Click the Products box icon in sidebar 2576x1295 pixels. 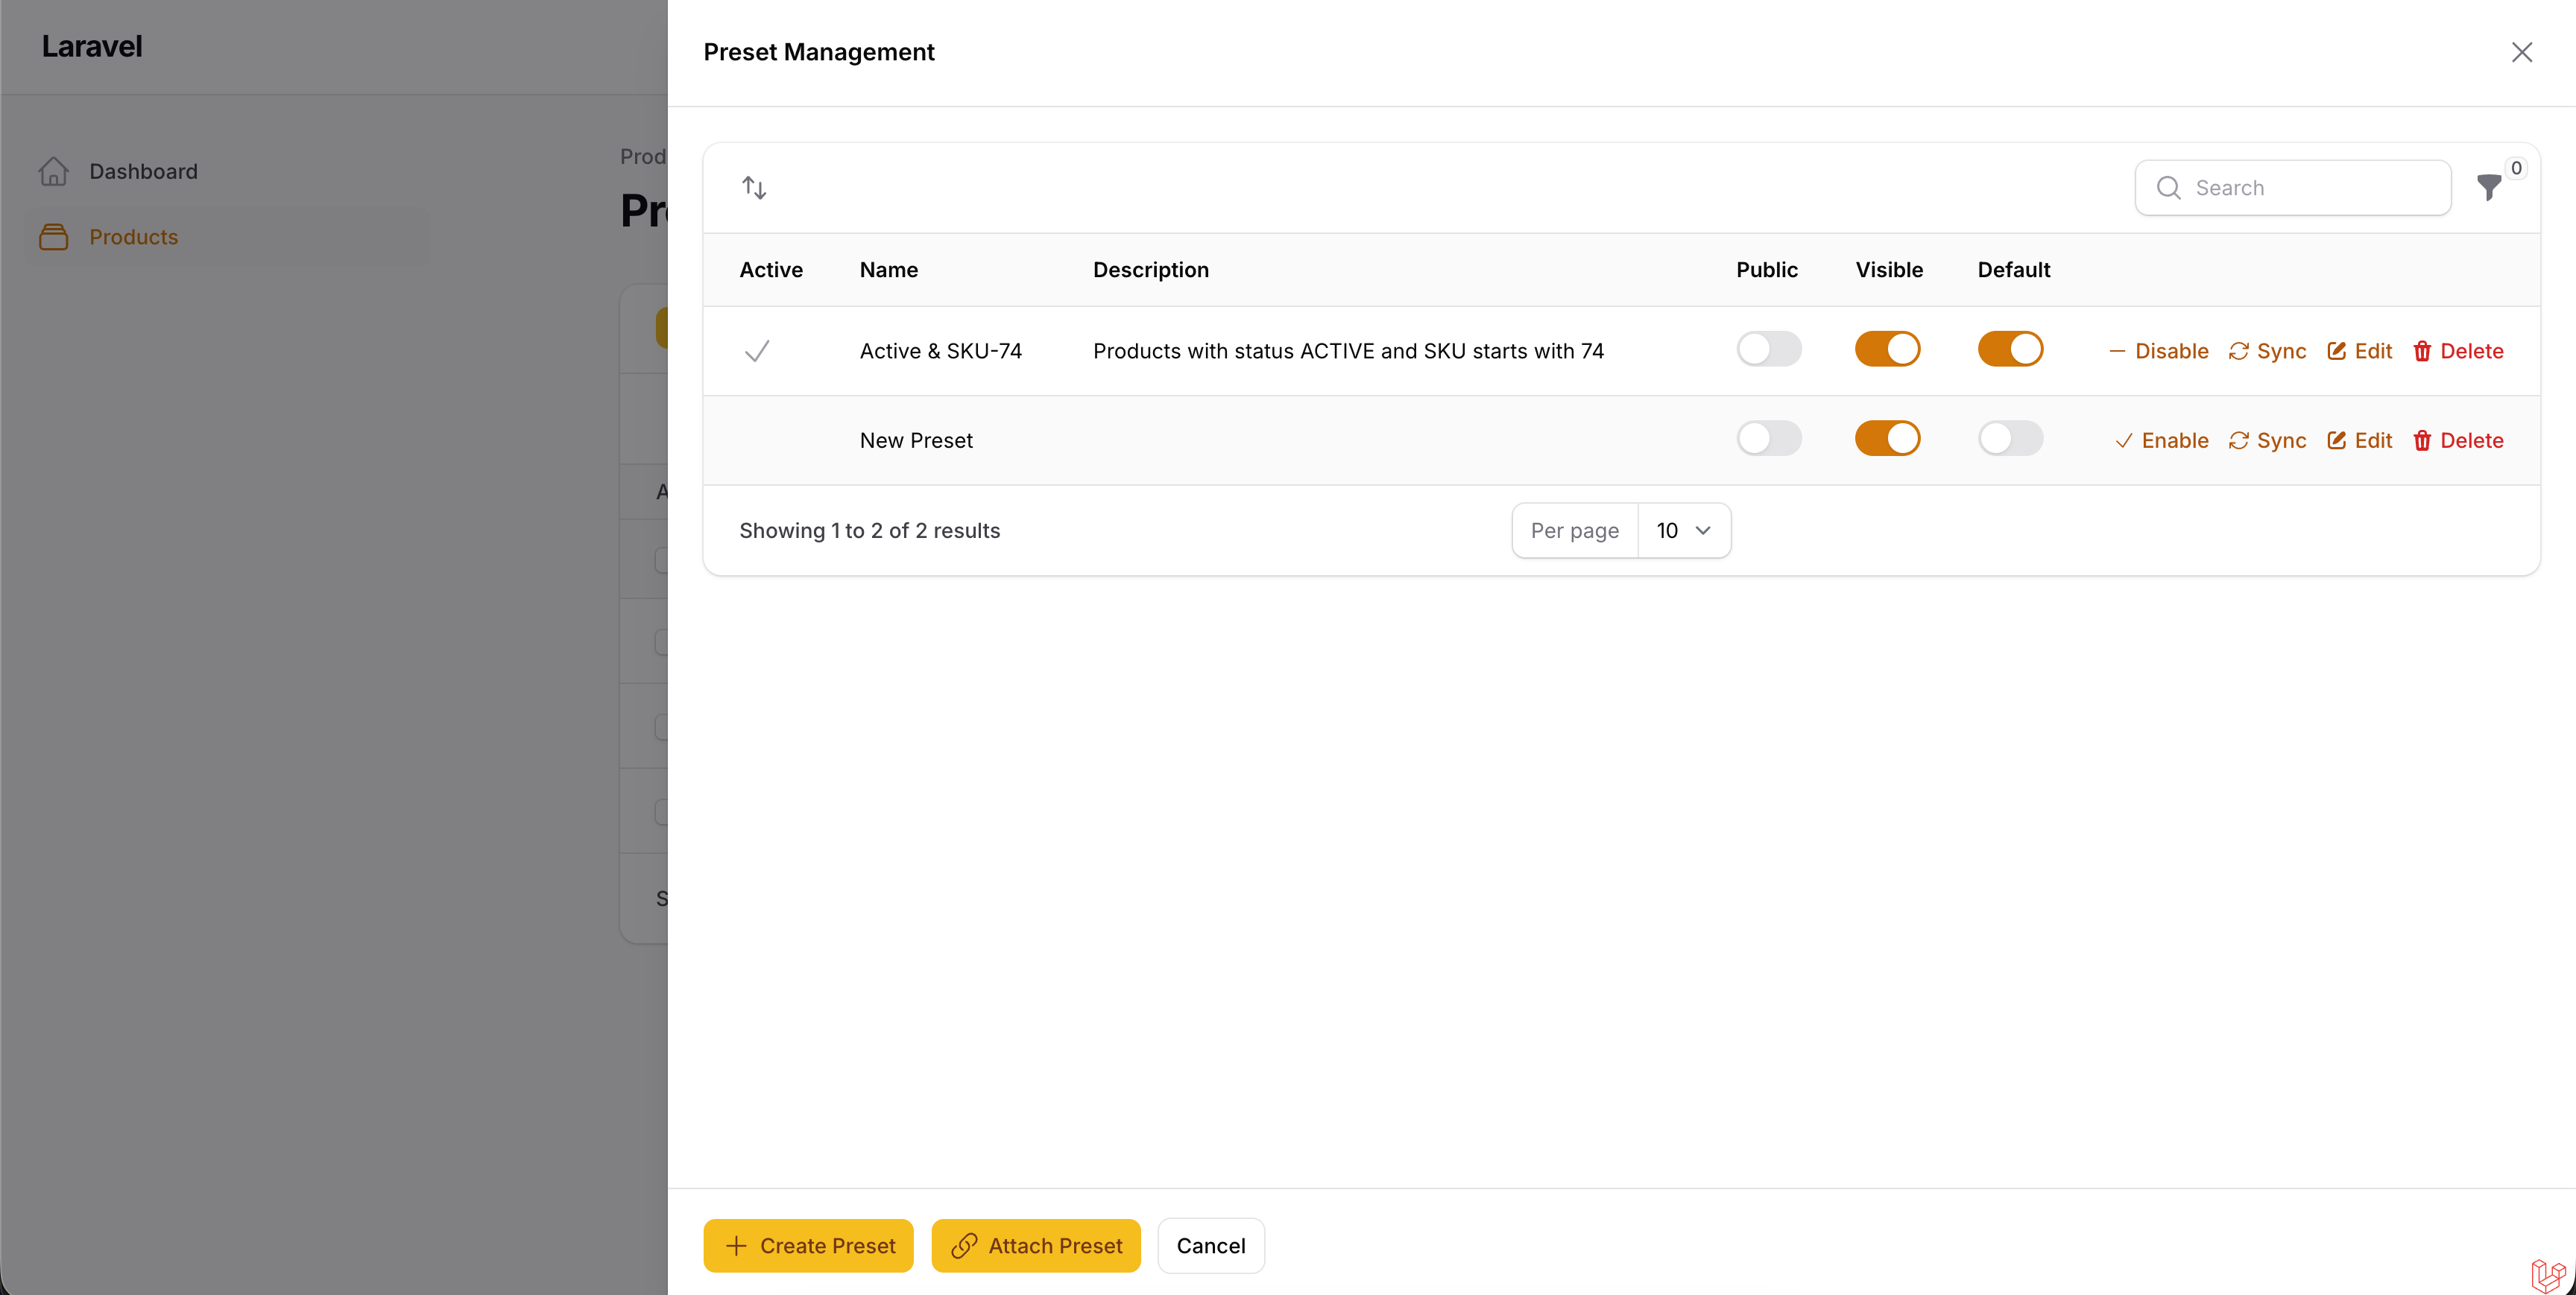coord(54,237)
